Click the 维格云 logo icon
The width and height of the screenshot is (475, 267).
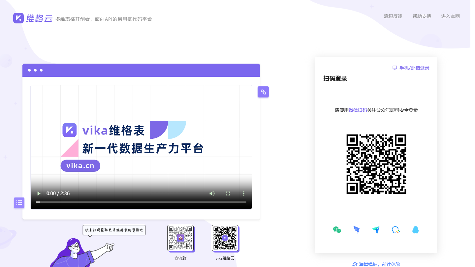[x=18, y=18]
